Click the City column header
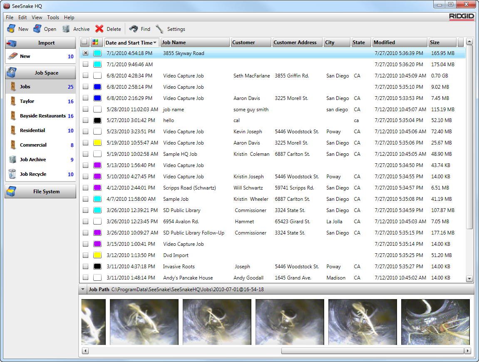479x362 pixels. (x=337, y=42)
